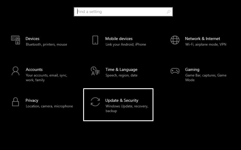The image size is (241, 150).
Task: Click the Network & Internet globe icon
Action: (175, 40)
